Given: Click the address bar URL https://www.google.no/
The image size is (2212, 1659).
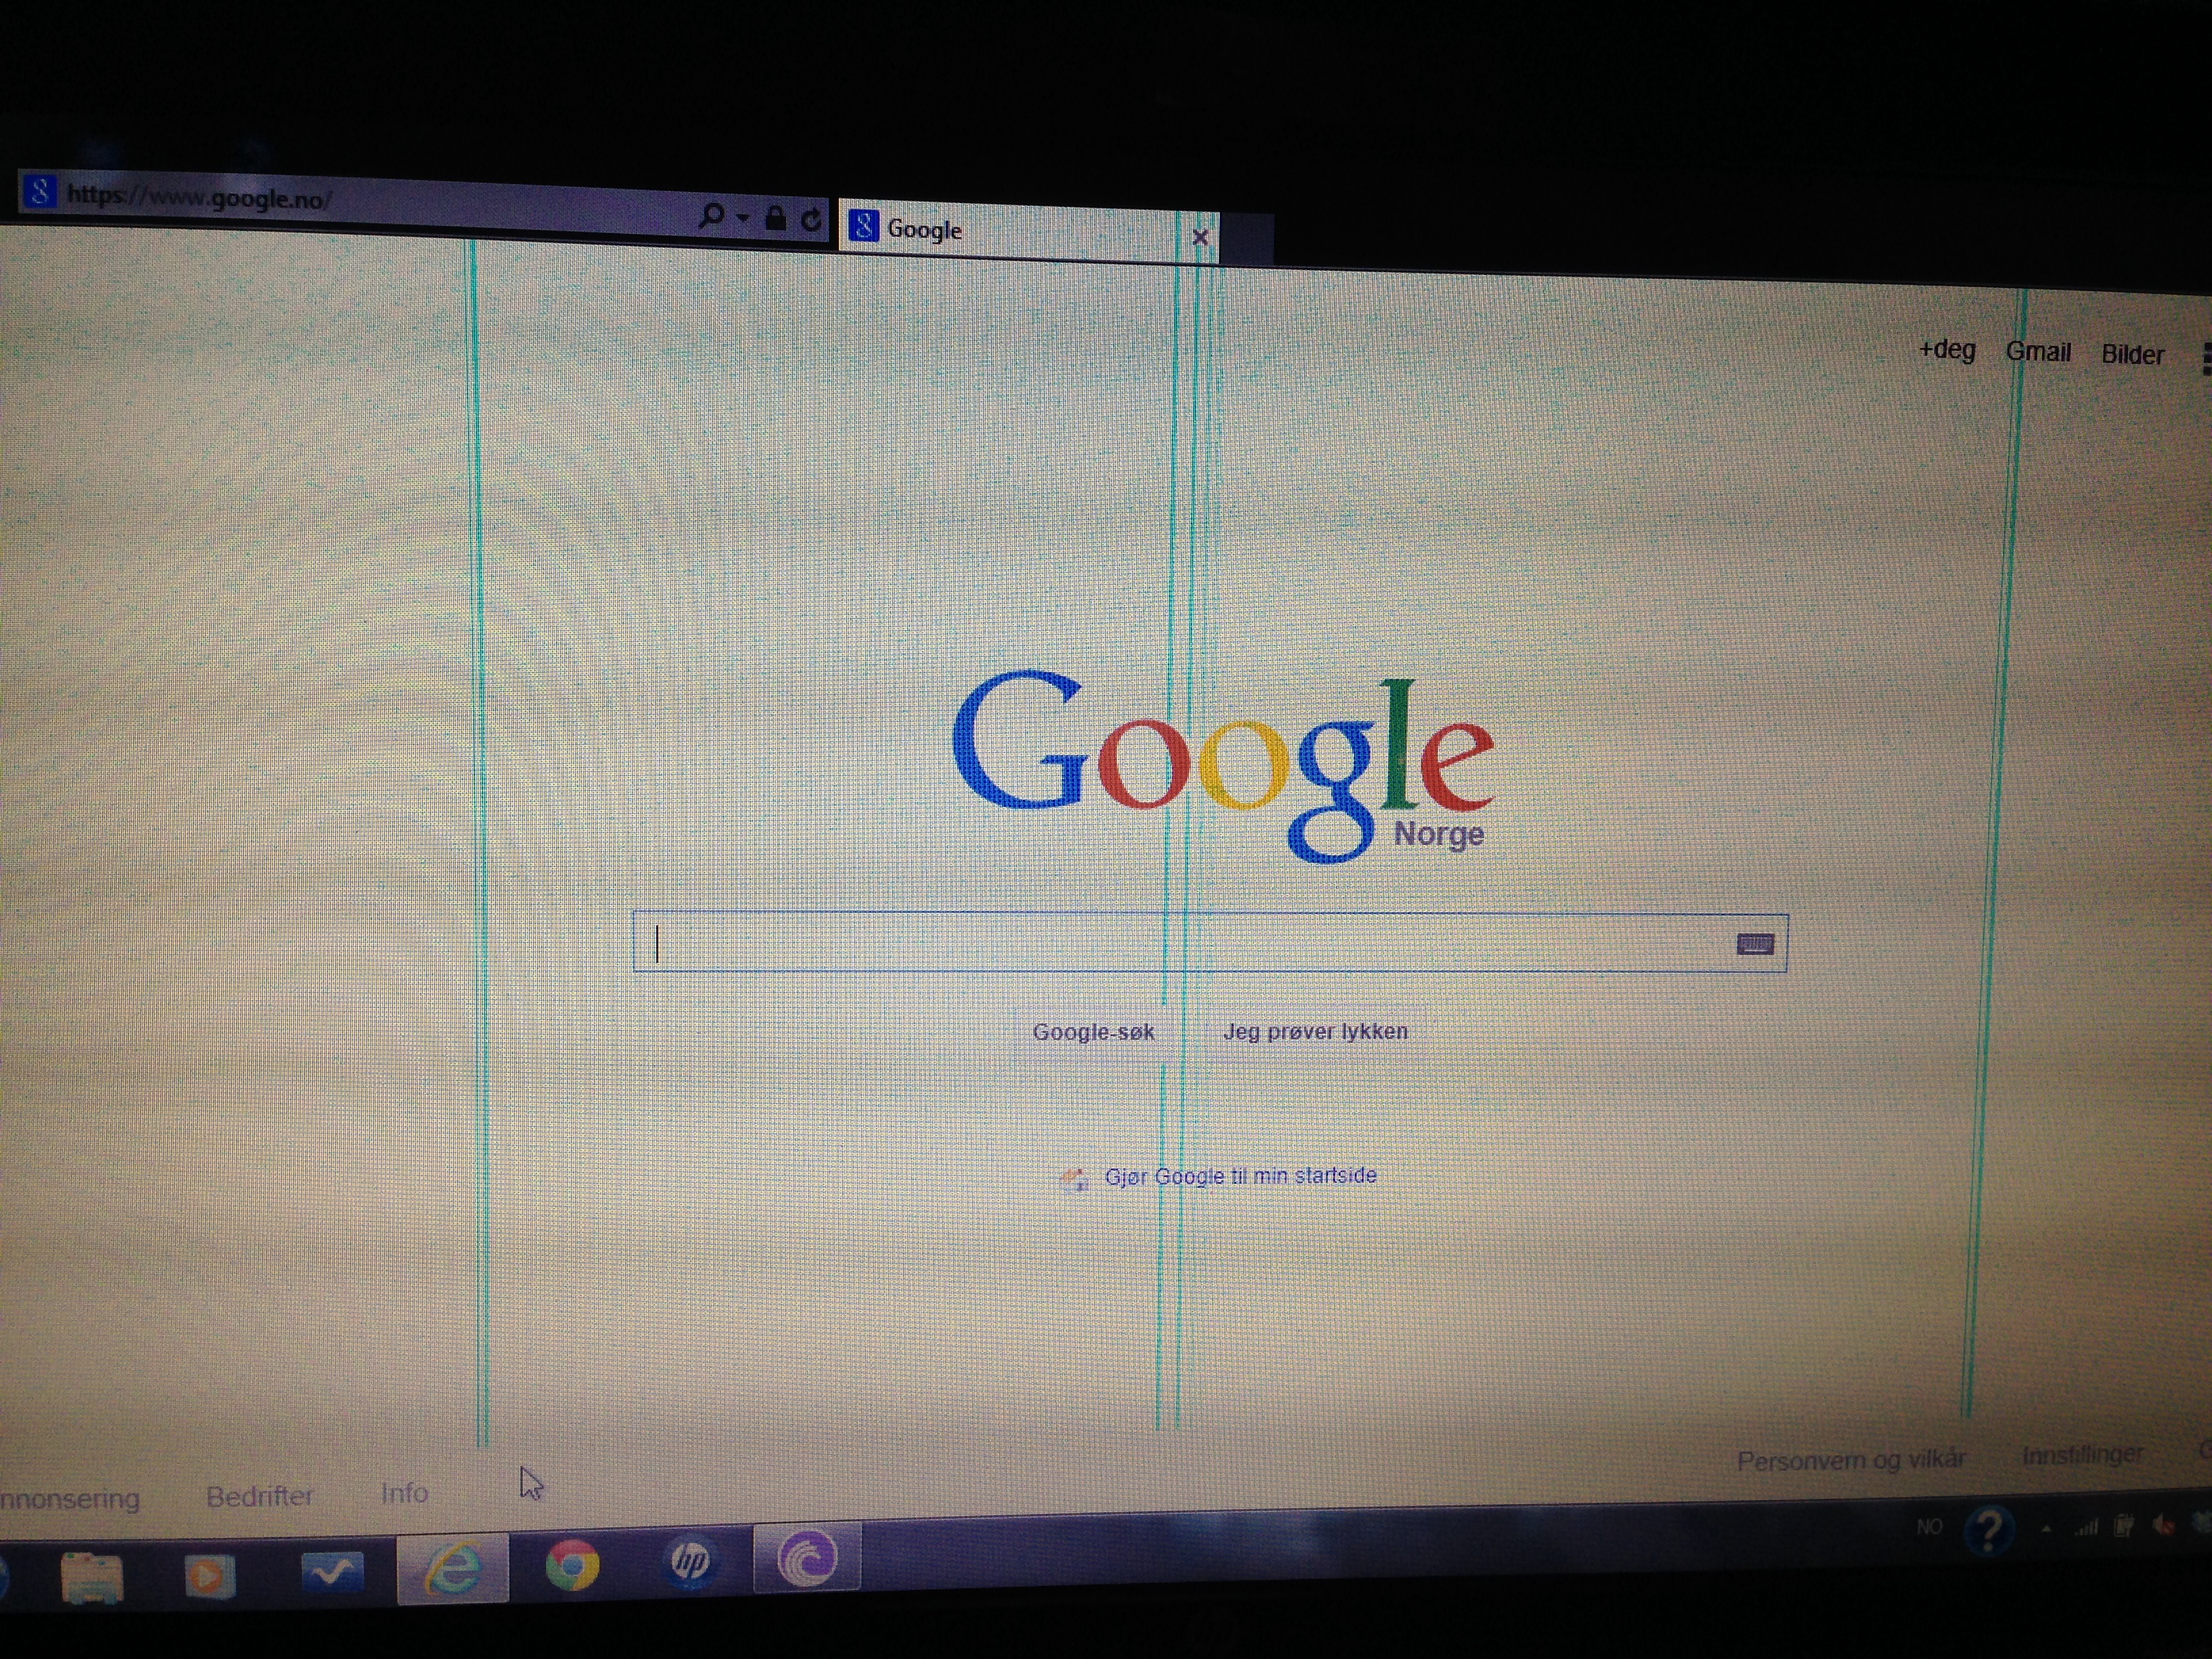Looking at the screenshot, I should (199, 197).
